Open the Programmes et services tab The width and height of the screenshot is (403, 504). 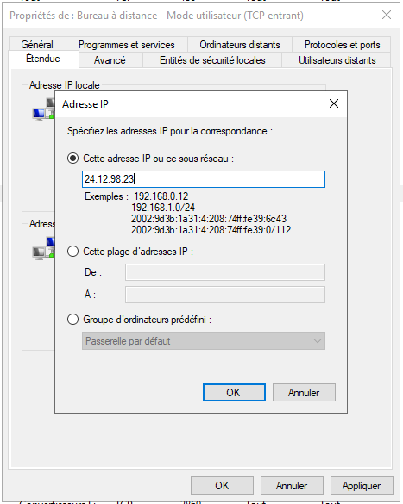click(127, 44)
